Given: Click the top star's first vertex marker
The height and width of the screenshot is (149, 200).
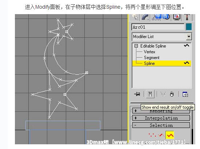Looking at the screenshot, I should click(x=67, y=32).
